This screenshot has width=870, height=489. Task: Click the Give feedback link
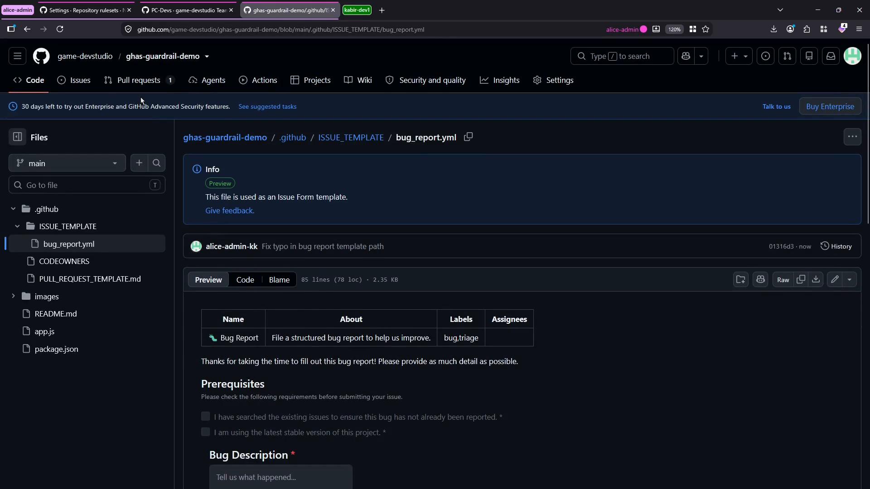point(230,211)
